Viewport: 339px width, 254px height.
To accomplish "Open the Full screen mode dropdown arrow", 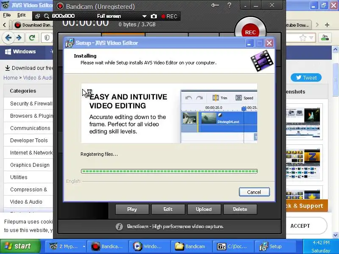I will (144, 16).
